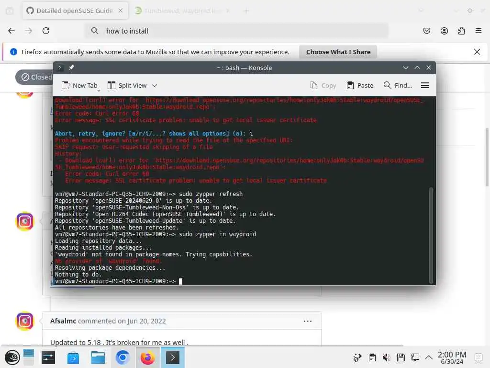This screenshot has height=368, width=490.
Task: Click the Konsole terminal scrollbar
Action: [431, 235]
